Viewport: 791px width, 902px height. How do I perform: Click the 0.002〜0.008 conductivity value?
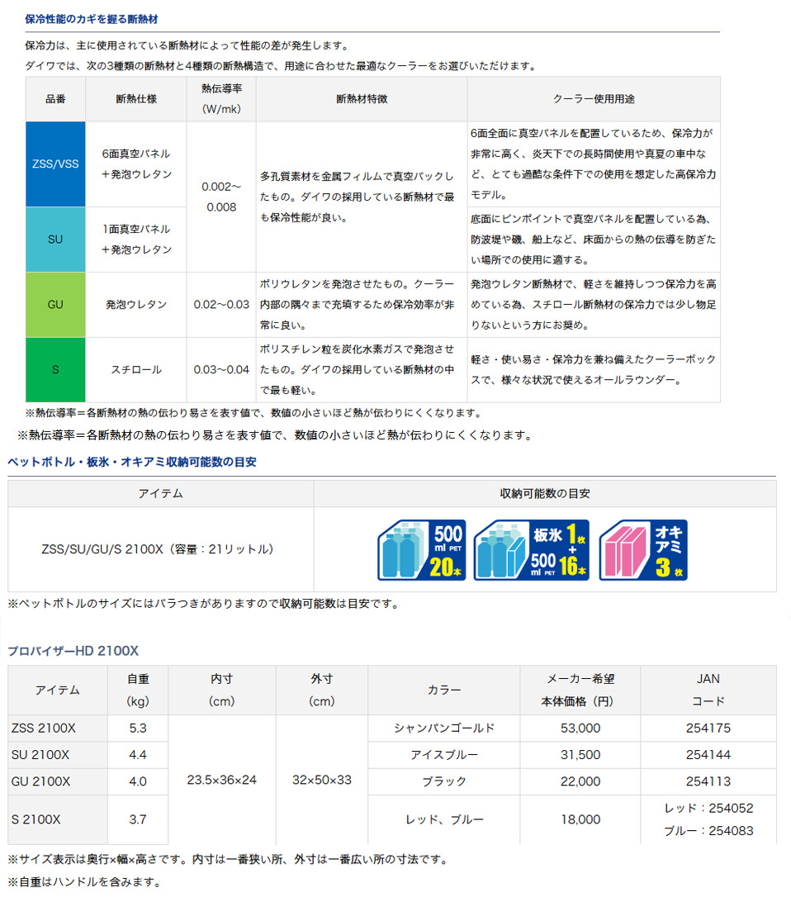pos(221,197)
